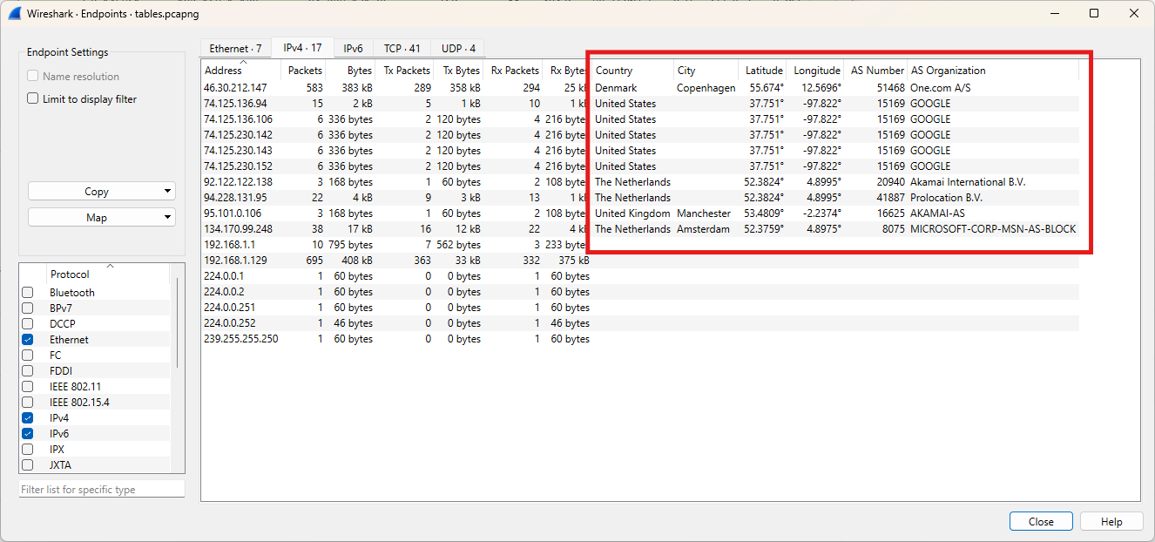The image size is (1155, 542).
Task: Sort by Packets column header
Action: click(303, 71)
